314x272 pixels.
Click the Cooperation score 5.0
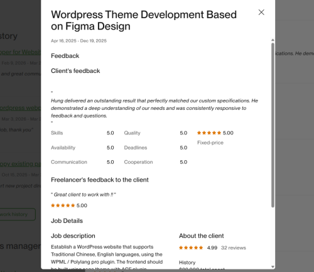tap(183, 162)
